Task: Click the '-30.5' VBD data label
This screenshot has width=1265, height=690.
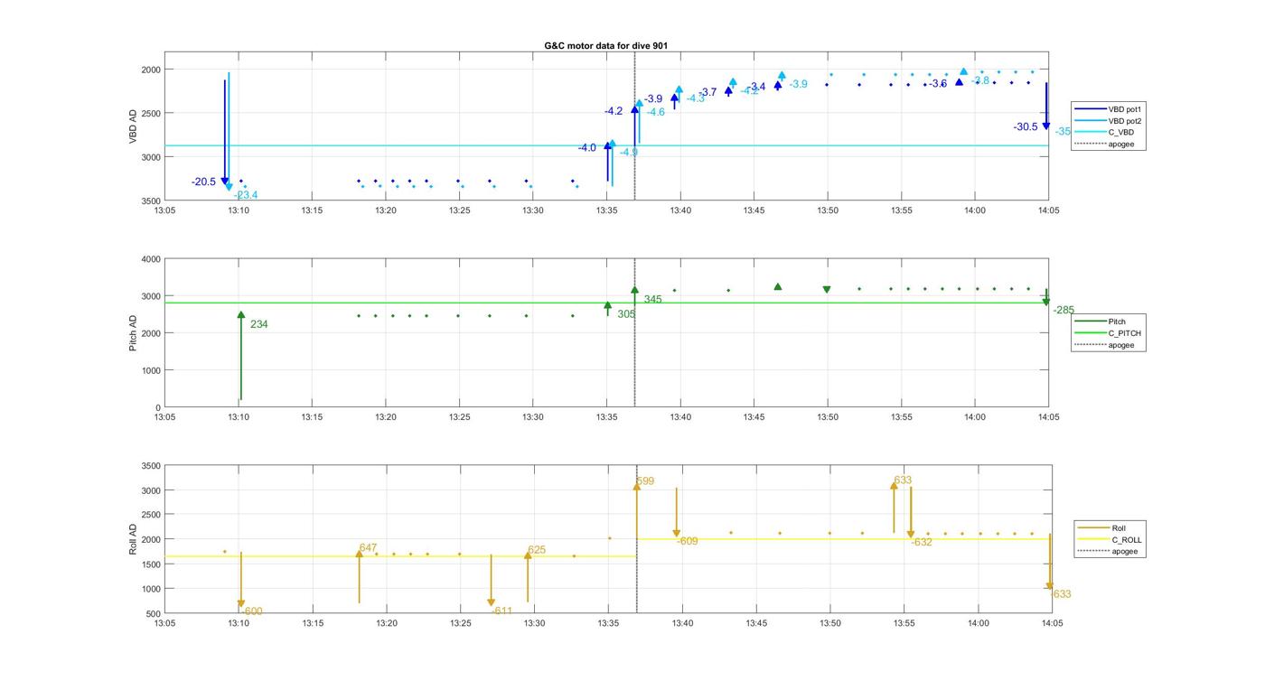Action: pyautogui.click(x=1026, y=127)
